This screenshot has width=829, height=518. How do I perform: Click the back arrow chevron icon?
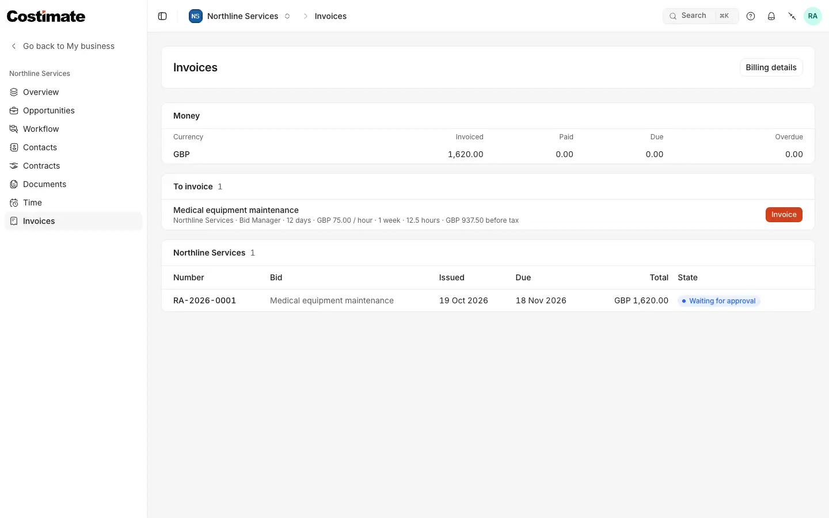click(14, 46)
